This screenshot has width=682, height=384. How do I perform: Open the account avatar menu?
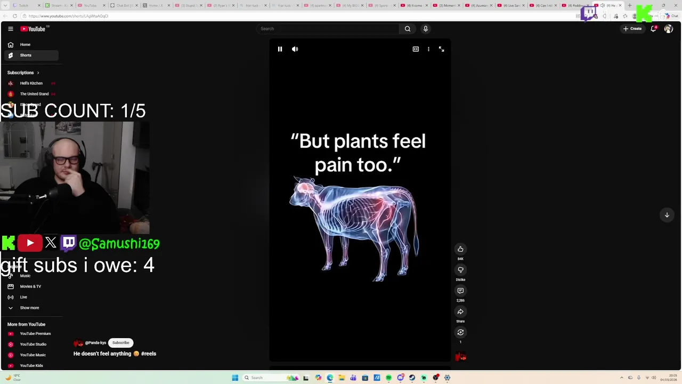click(668, 29)
